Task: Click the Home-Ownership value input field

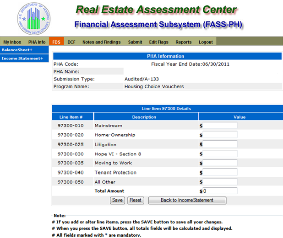Action: [x=220, y=134]
